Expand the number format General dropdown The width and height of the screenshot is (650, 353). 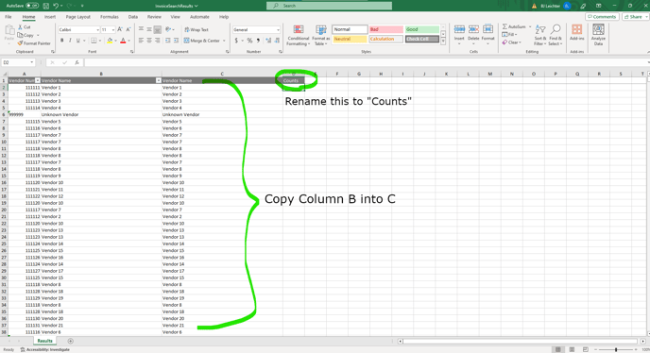(278, 30)
